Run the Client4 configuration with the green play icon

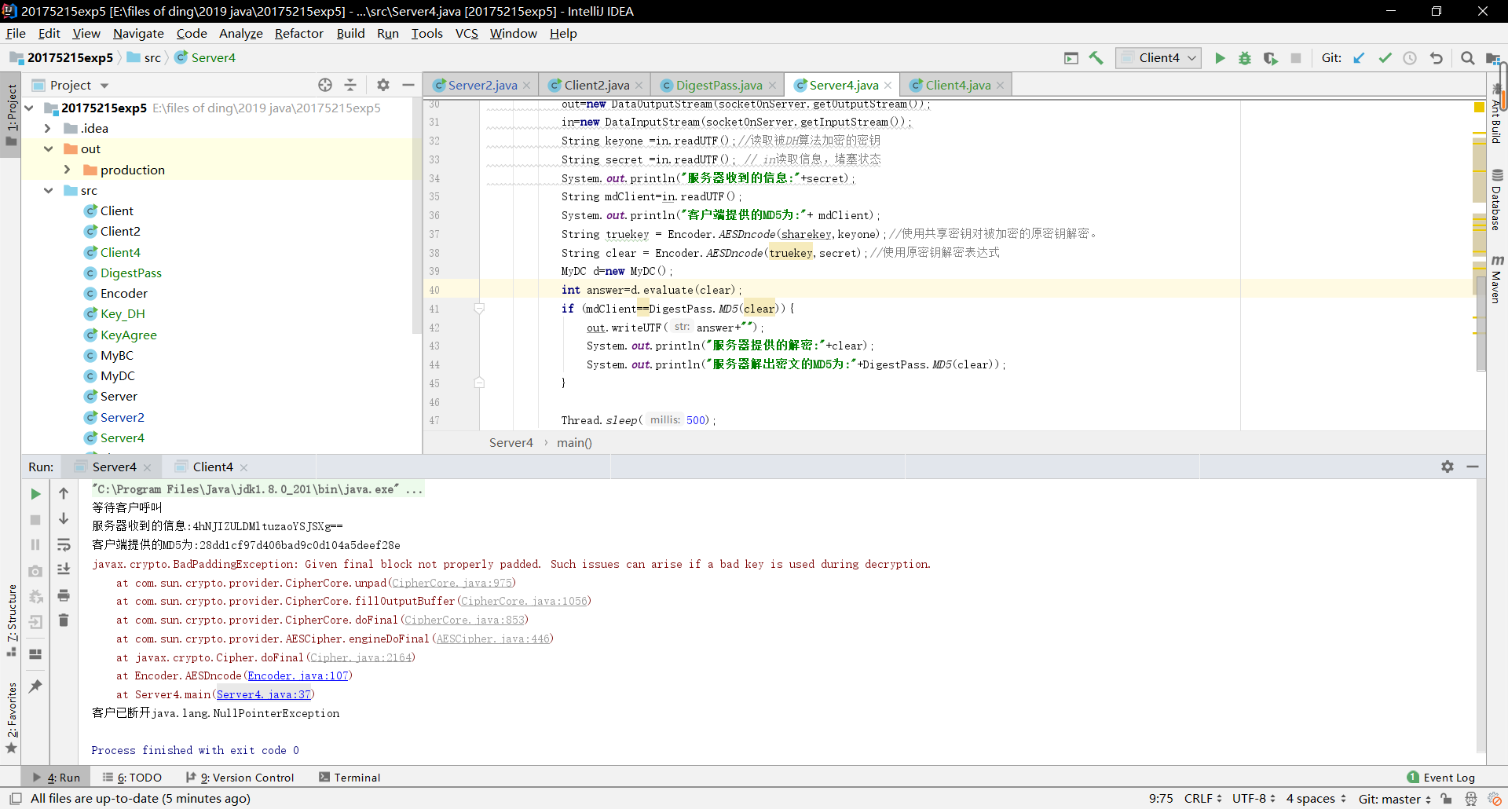point(1220,58)
